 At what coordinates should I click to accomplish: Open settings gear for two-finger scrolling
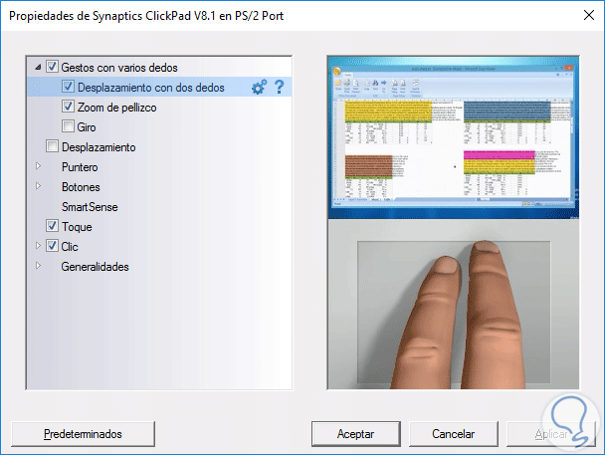point(260,87)
